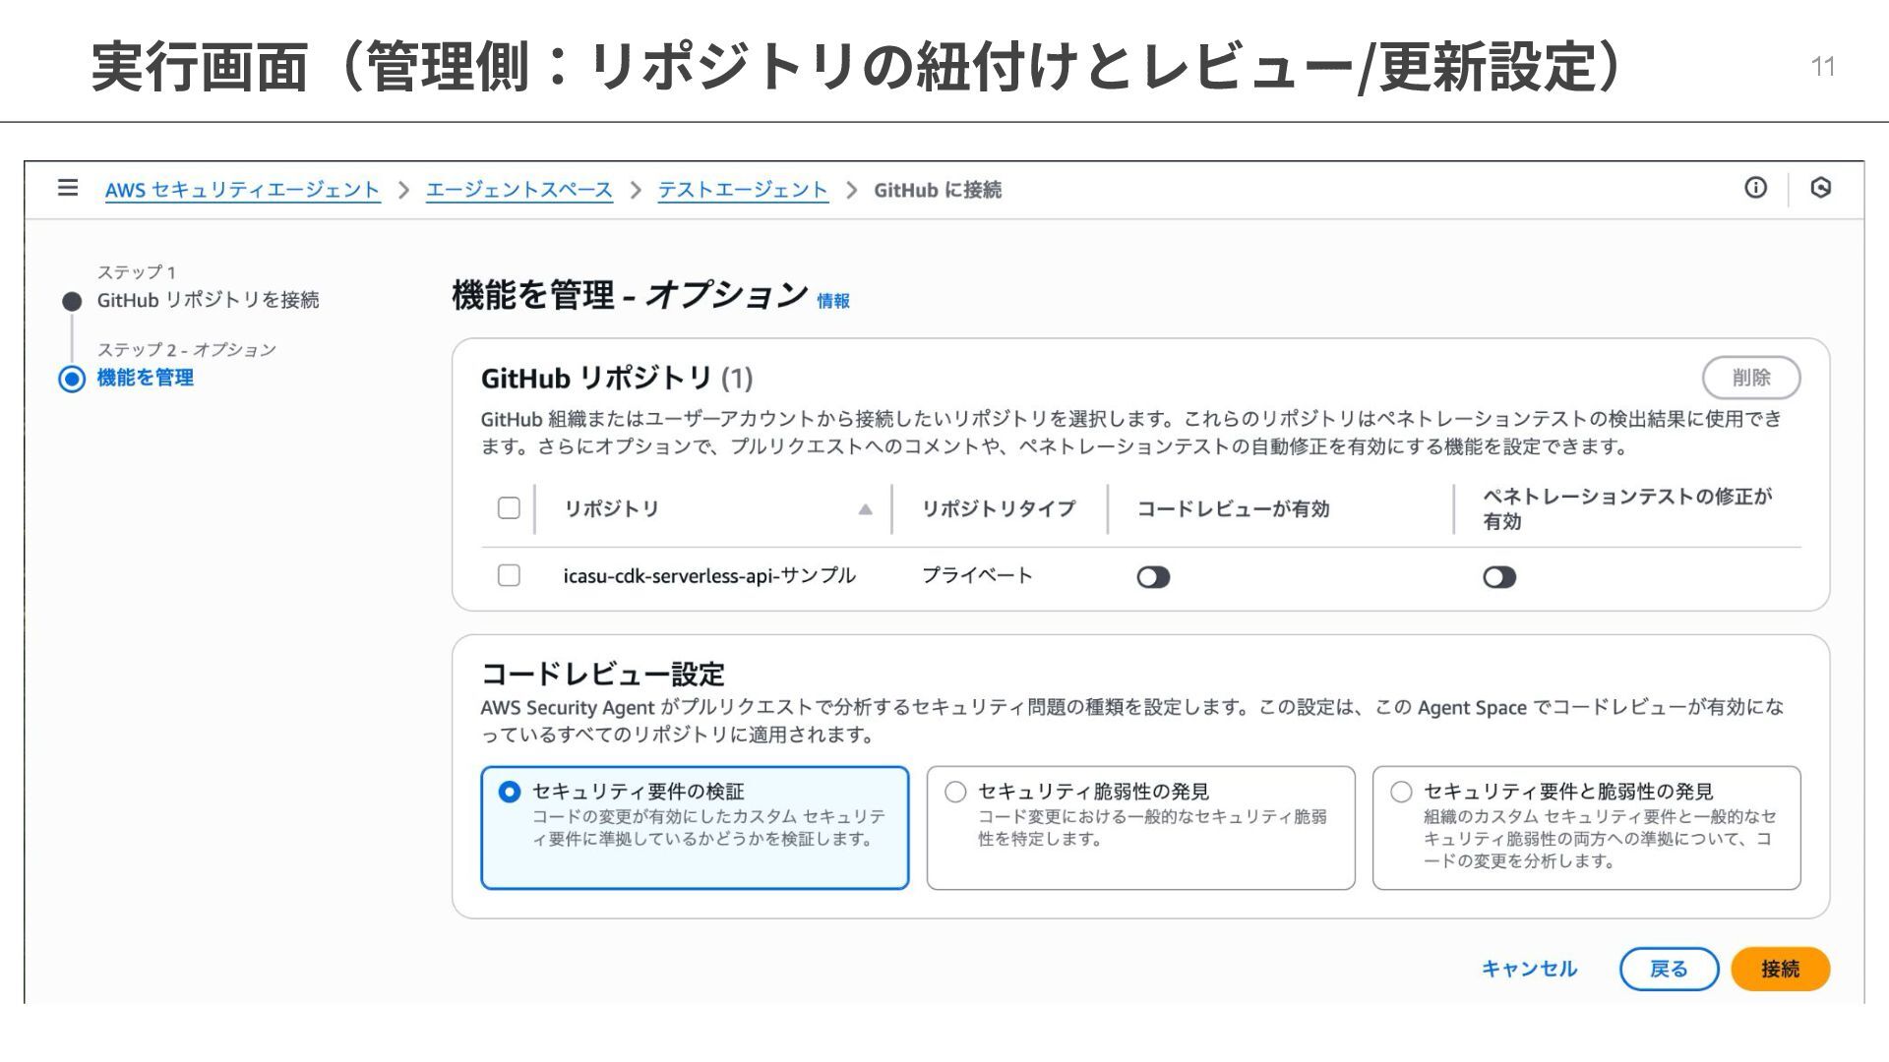The width and height of the screenshot is (1889, 1062).
Task: Click the step 1 dot indicator
Action: click(72, 301)
